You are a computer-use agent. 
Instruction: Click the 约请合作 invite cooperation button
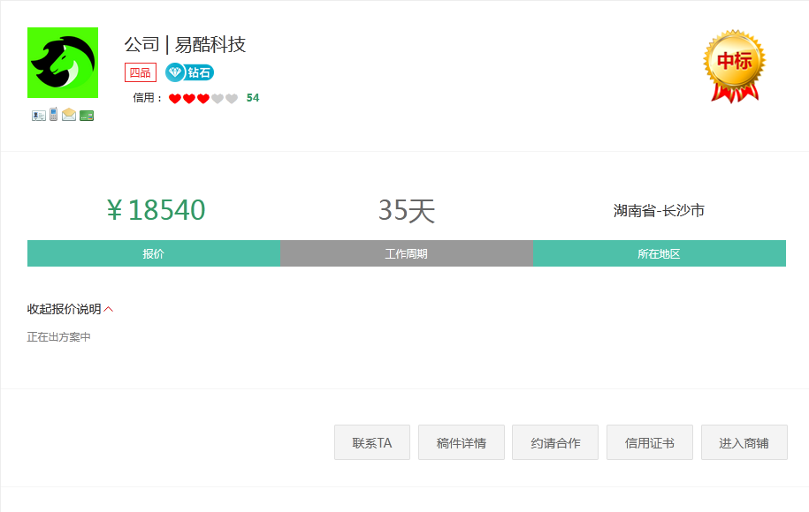tap(555, 442)
